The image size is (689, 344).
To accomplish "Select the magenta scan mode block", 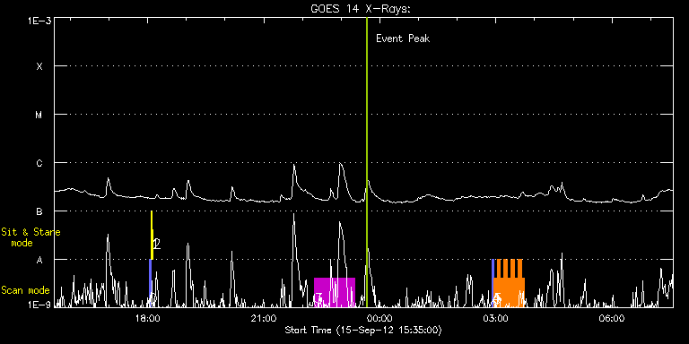I will pyautogui.click(x=335, y=292).
